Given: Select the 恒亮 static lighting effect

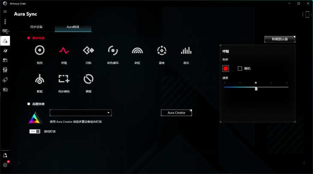Looking at the screenshot, I should pyautogui.click(x=39, y=51).
